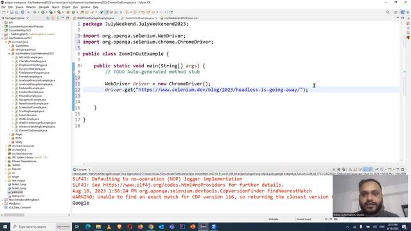Image resolution: width=411 pixels, height=231 pixels.
Task: Click the clock in the system tray
Action: 392,227
